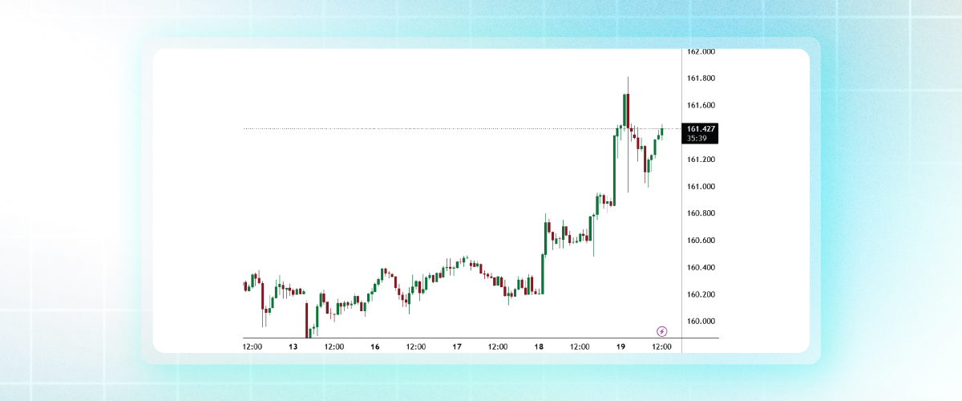The image size is (962, 401).
Task: Click the candle countdown timer 35:39
Action: pos(697,138)
